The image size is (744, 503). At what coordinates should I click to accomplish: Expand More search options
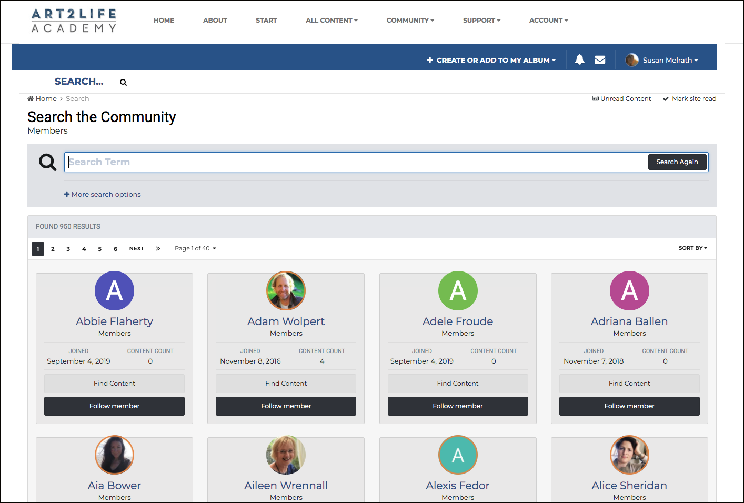(x=103, y=194)
